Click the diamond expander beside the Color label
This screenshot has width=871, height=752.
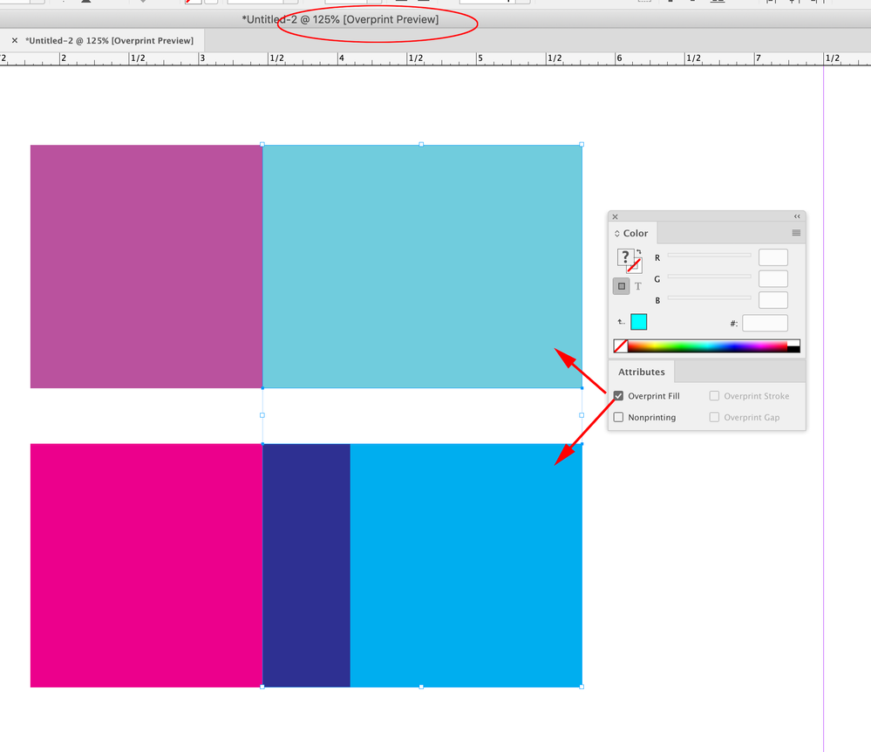click(616, 233)
